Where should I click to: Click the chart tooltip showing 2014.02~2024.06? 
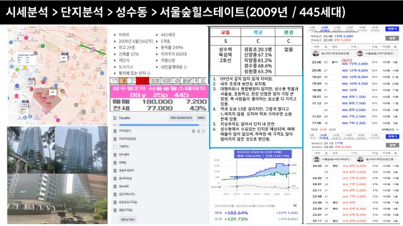[263, 154]
